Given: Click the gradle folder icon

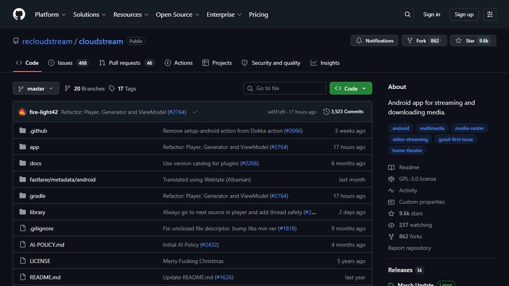Looking at the screenshot, I should 23,196.
